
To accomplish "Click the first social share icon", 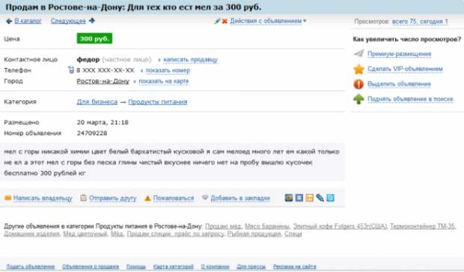I will [x=289, y=198].
